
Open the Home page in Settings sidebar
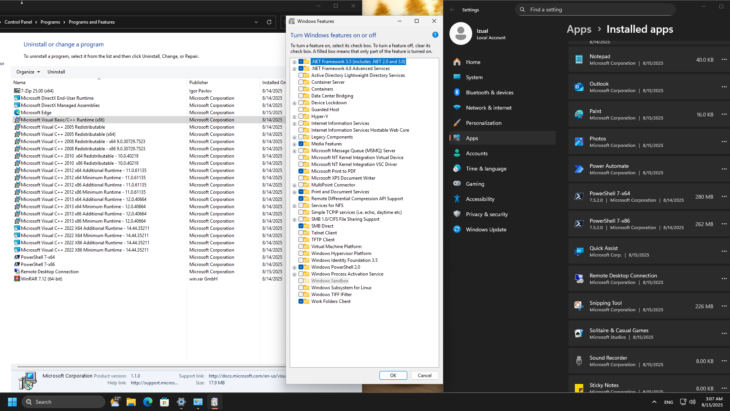tap(503, 62)
